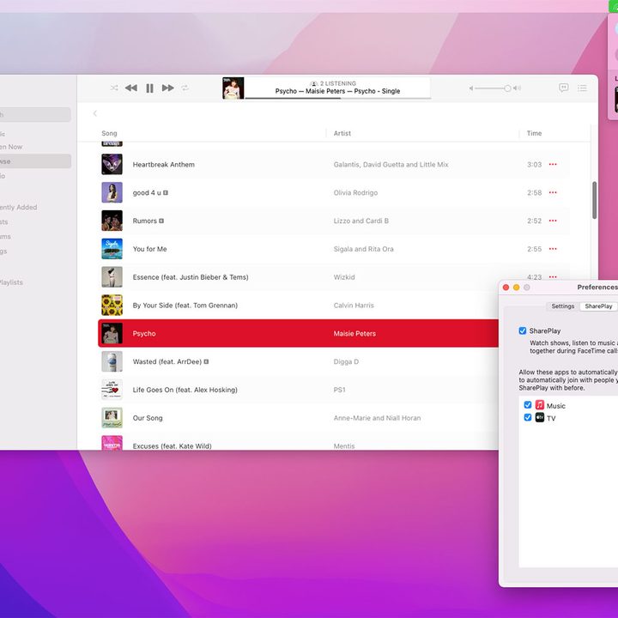Click the TV app icon in Preferences
The image size is (618, 618).
tap(540, 417)
